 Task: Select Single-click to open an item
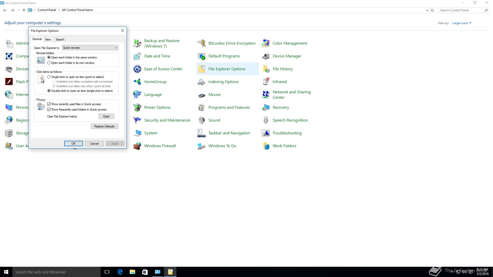pos(49,77)
